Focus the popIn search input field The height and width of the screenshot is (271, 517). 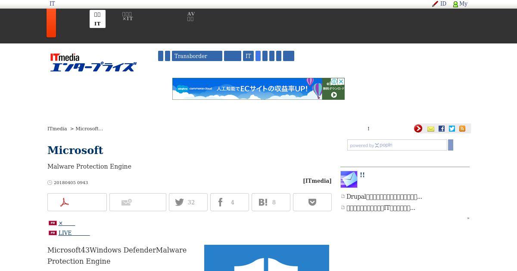point(397,145)
